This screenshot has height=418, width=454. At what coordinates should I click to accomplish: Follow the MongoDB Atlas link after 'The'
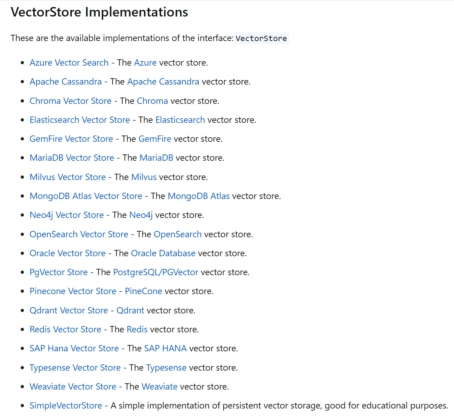click(x=199, y=196)
